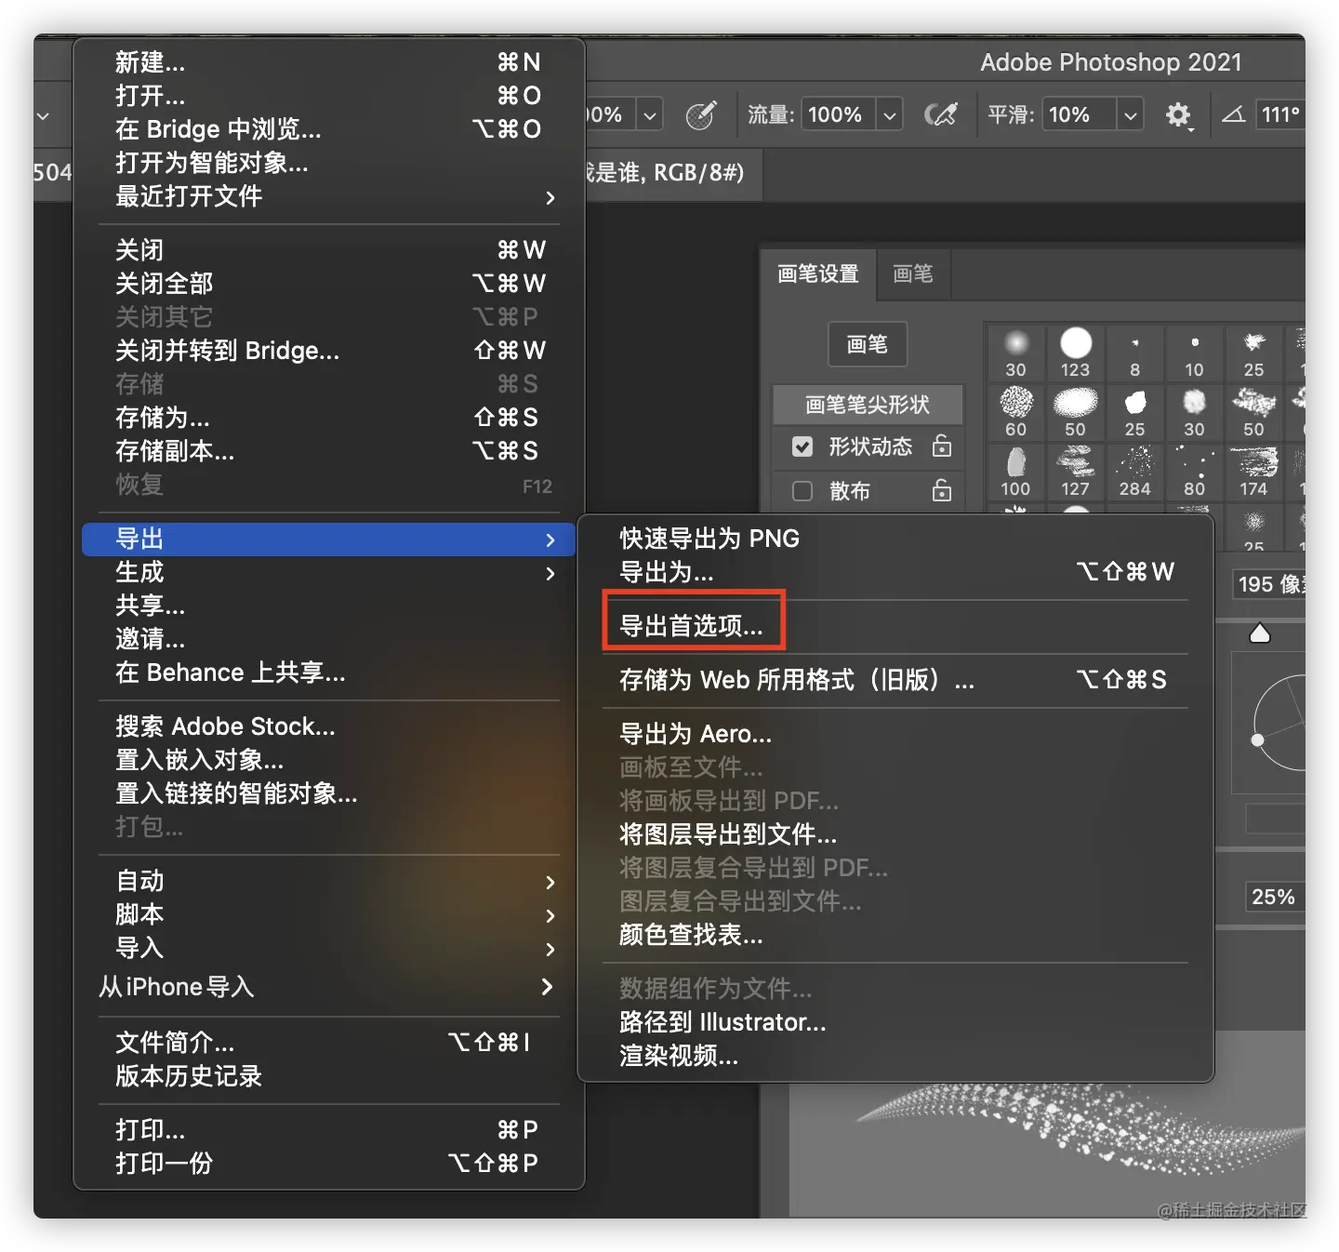Screen dimensions: 1339x1252
Task: Switch to the 画笔 panel tab
Action: tap(913, 274)
